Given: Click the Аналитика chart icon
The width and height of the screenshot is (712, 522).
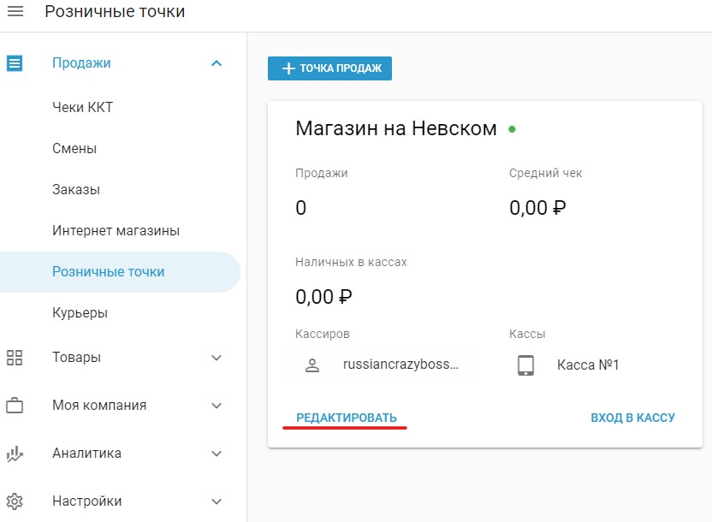Looking at the screenshot, I should point(15,454).
